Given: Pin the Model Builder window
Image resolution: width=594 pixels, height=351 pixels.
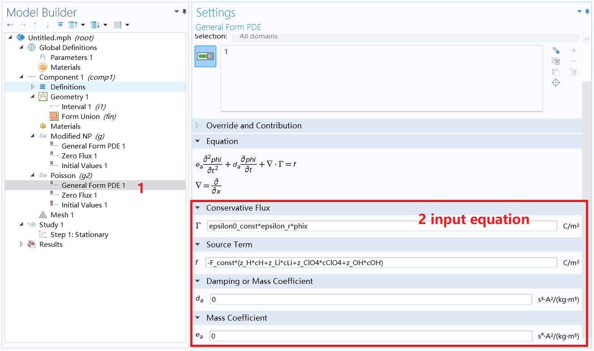Looking at the screenshot, I should click(x=184, y=12).
